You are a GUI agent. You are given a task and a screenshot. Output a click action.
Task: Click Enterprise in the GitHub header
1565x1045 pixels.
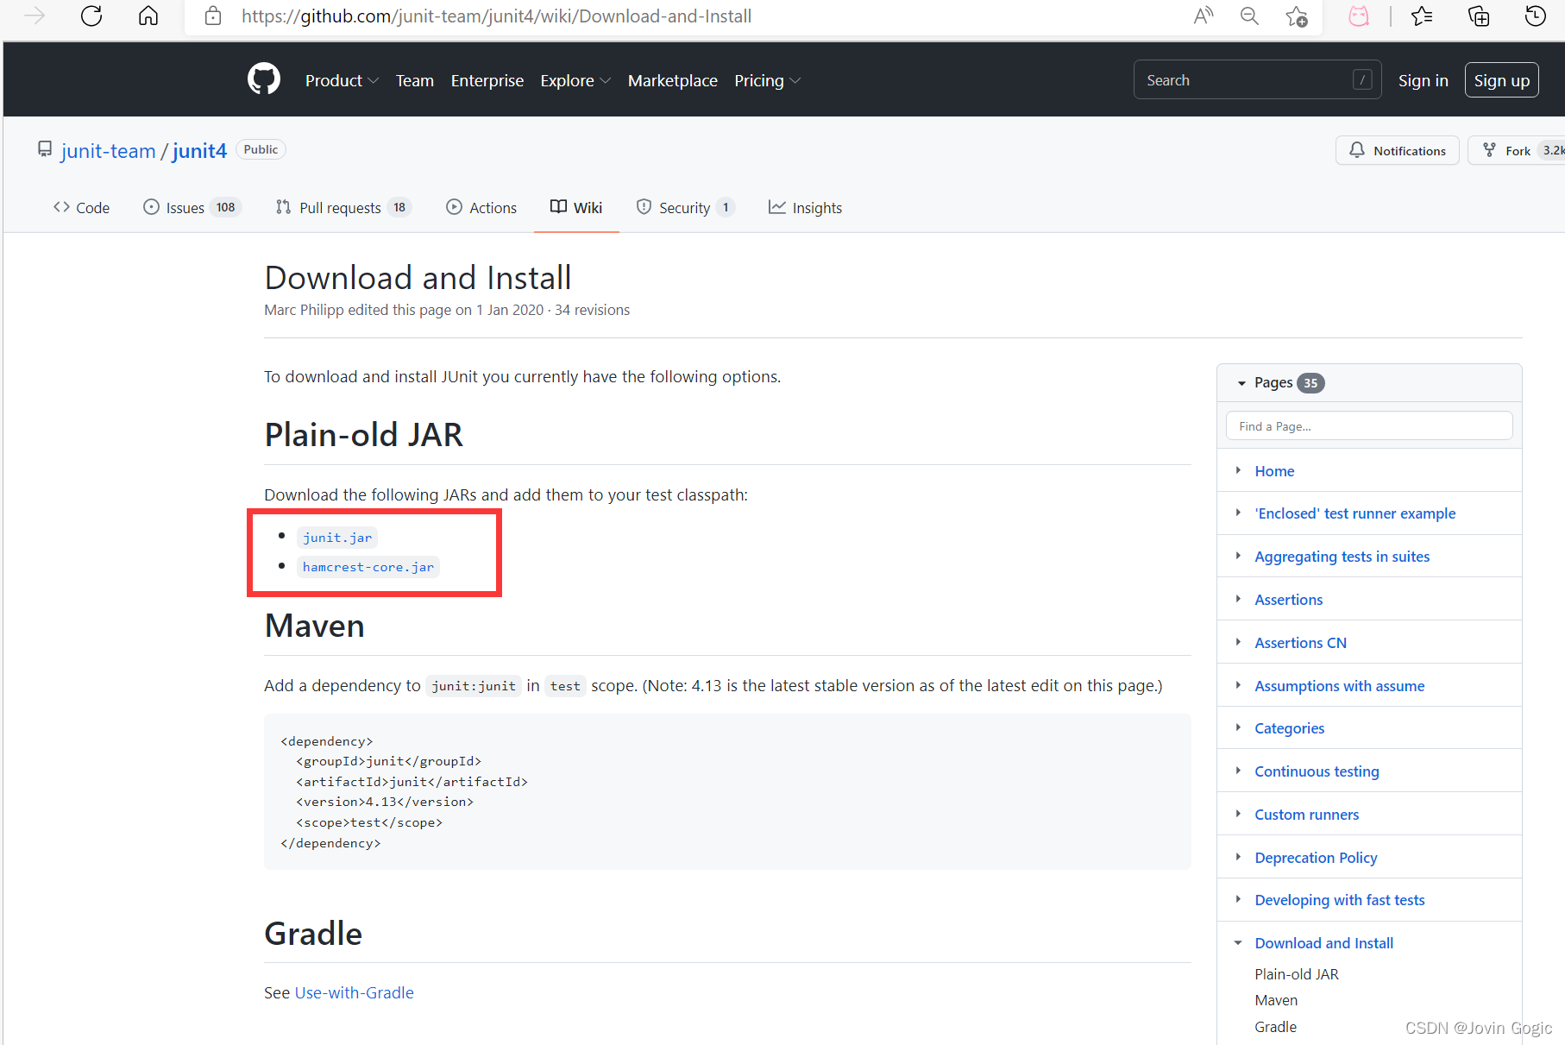click(487, 80)
